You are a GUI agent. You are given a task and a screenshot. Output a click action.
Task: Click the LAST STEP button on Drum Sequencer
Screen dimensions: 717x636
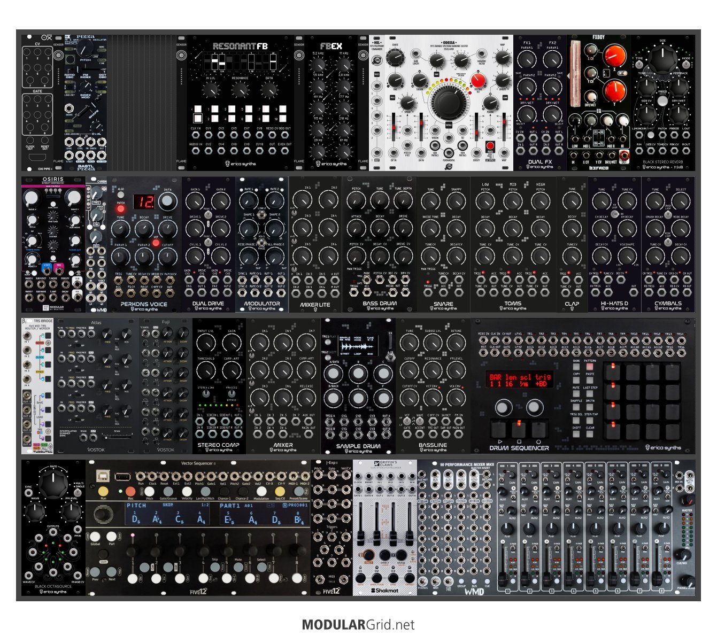tap(590, 394)
